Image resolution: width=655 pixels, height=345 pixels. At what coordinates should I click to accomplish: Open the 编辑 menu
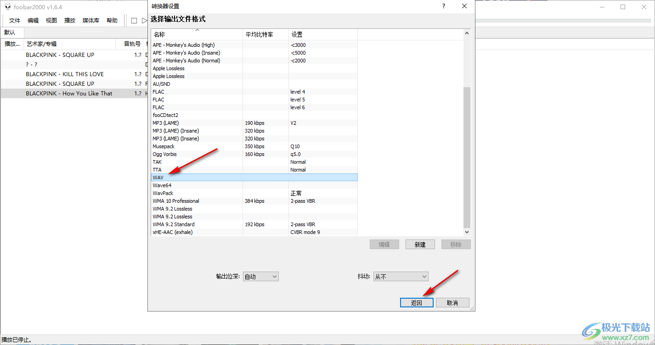(33, 21)
